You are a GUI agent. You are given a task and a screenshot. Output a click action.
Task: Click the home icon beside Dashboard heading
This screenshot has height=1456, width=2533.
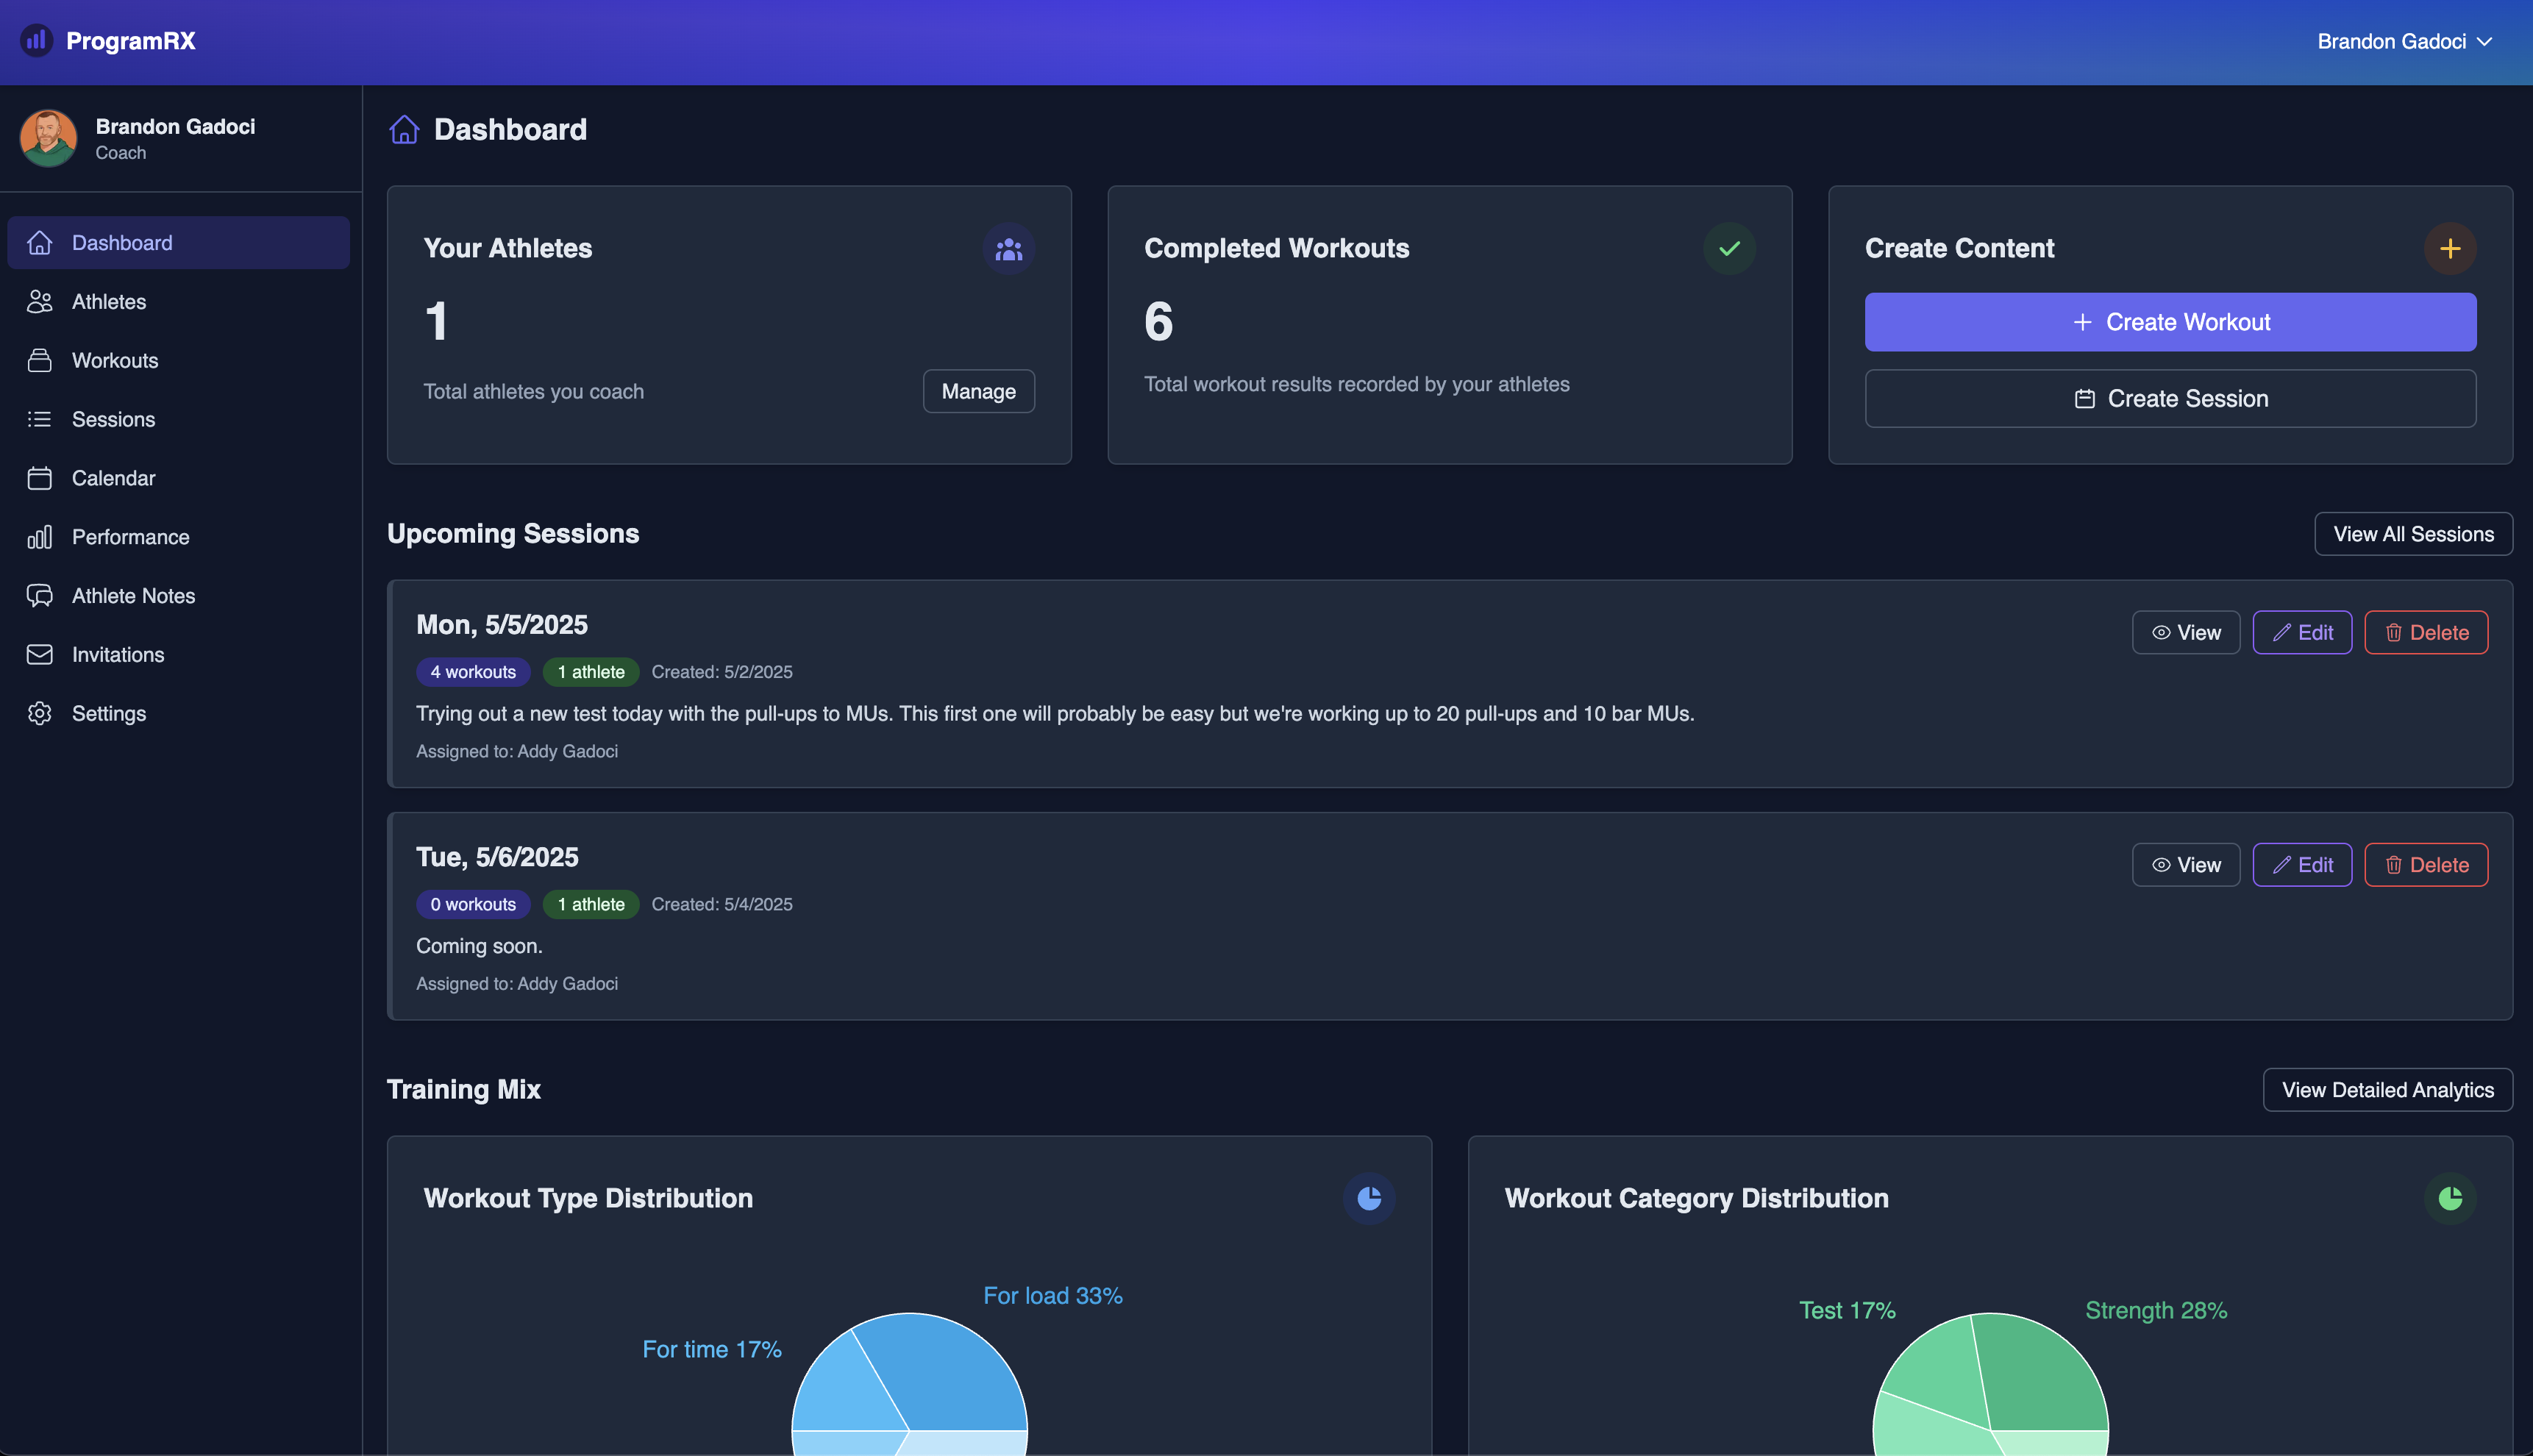pyautogui.click(x=404, y=130)
